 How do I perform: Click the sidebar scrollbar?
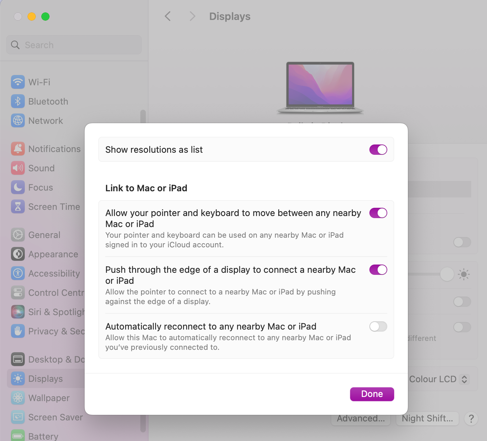coord(143,271)
